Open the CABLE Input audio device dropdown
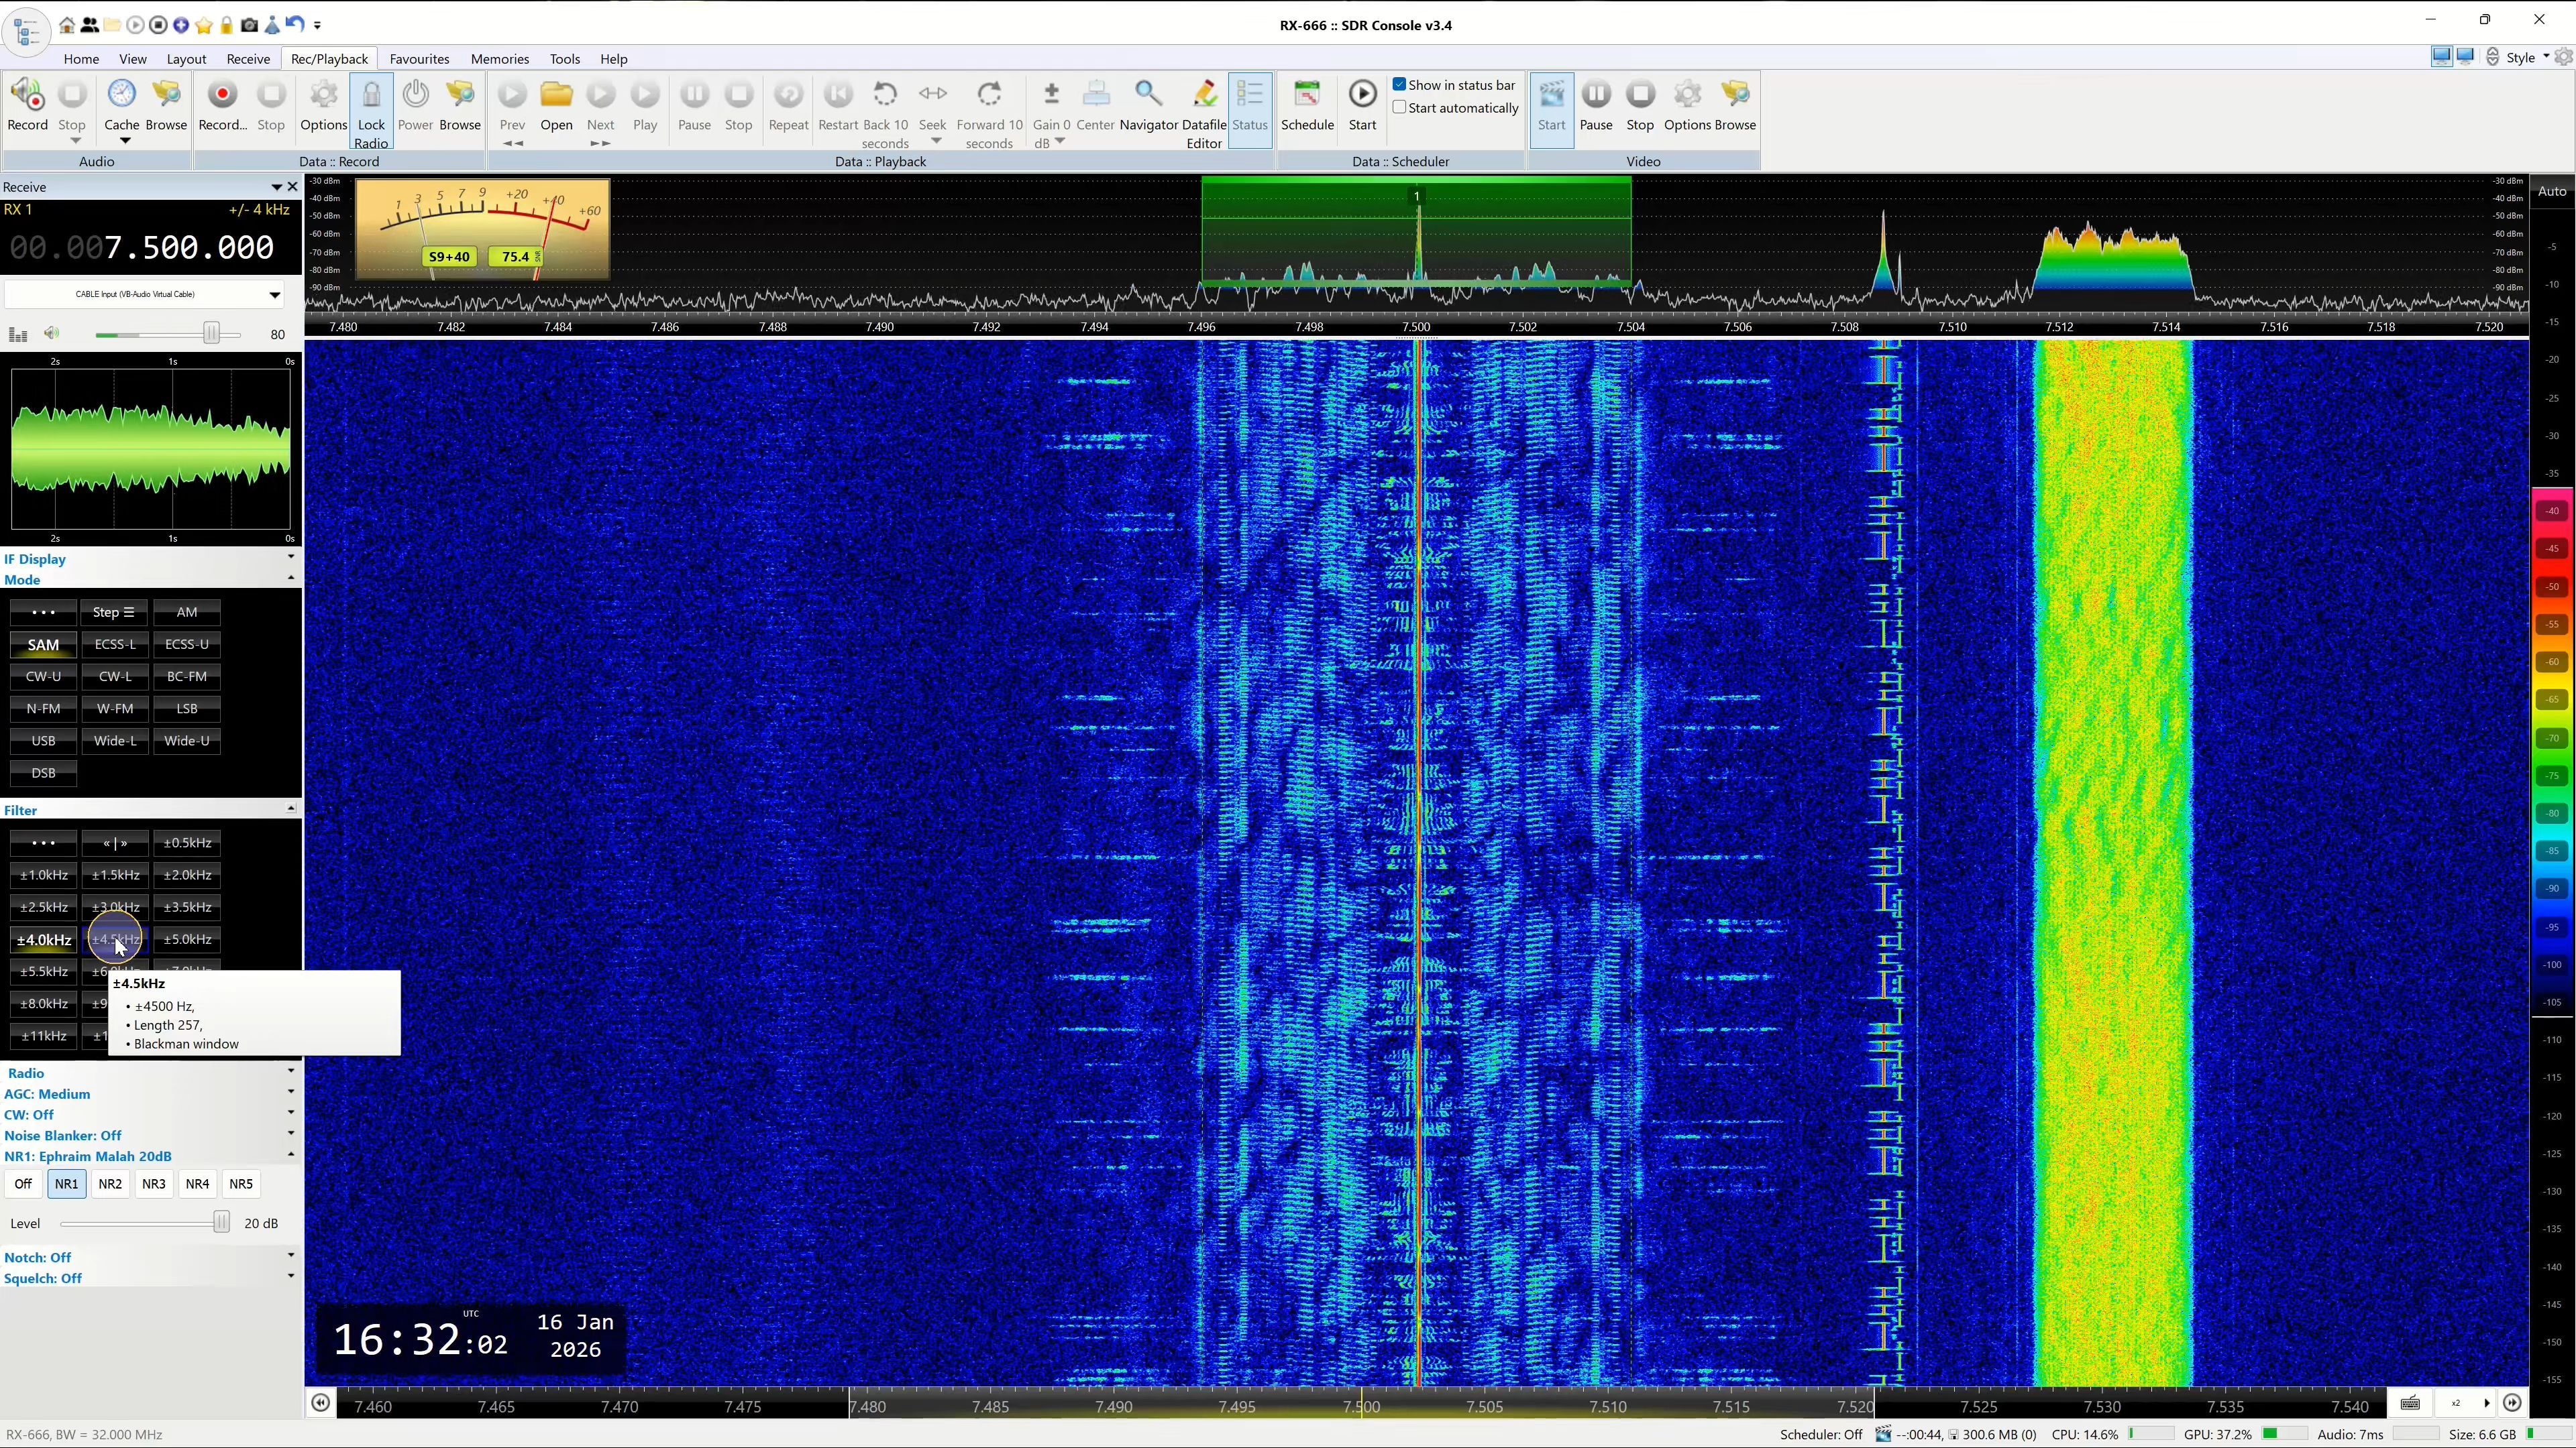2576x1448 pixels. pyautogui.click(x=274, y=295)
